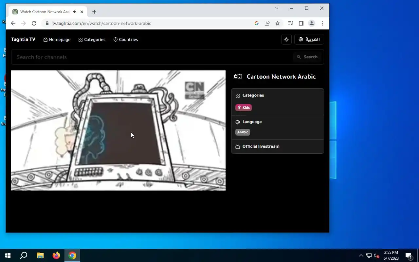View site information via the lock icon

point(46,23)
